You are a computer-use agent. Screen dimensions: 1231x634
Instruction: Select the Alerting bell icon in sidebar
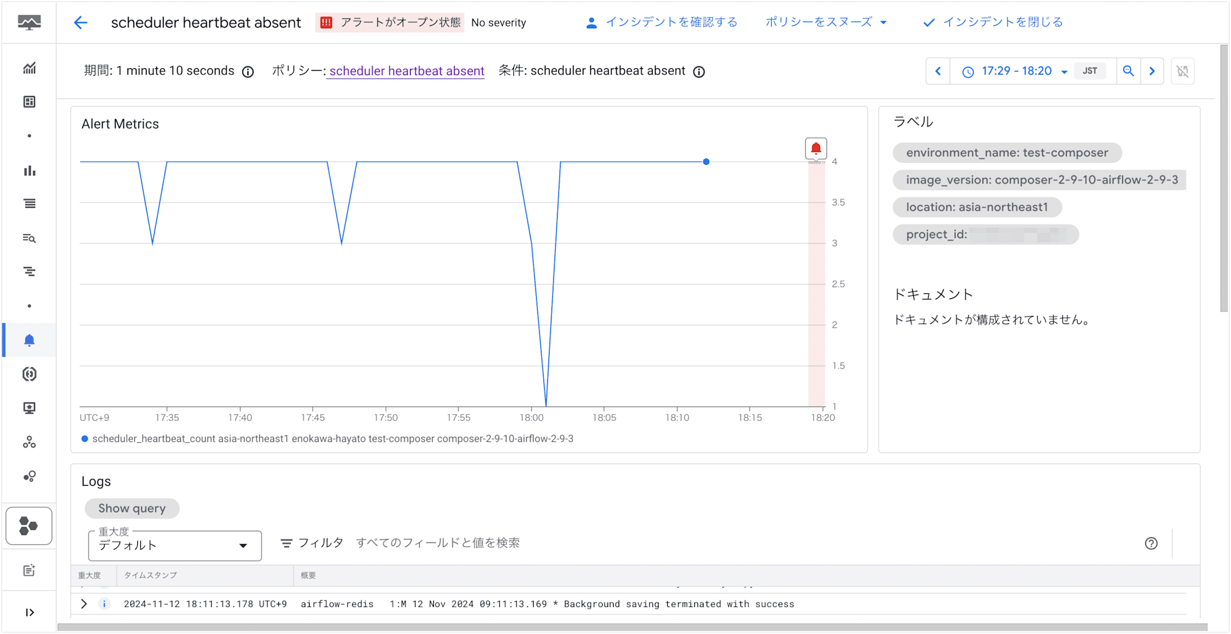pyautogui.click(x=29, y=340)
